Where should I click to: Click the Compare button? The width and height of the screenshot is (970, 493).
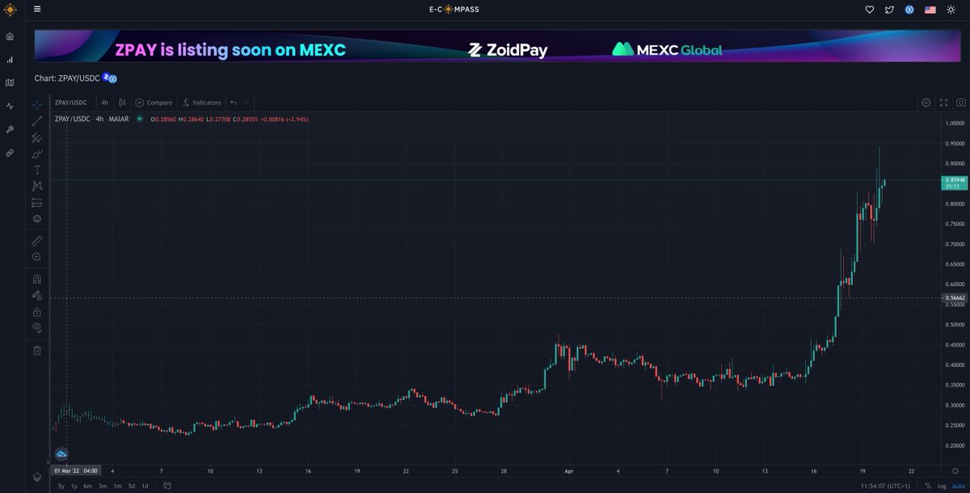[154, 103]
